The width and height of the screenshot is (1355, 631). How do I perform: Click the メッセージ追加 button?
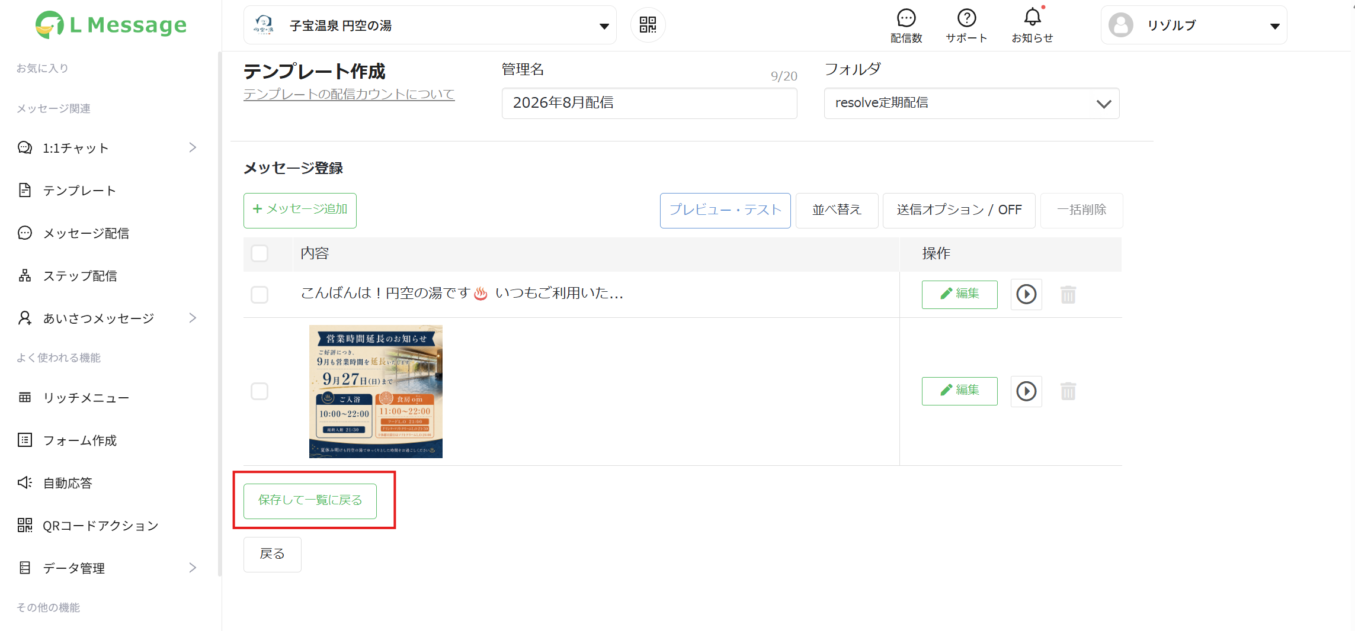click(x=300, y=210)
